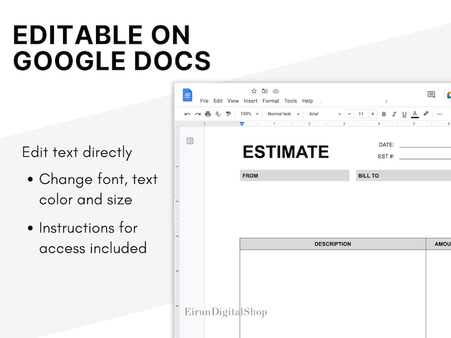Click the EST #: label

[386, 156]
